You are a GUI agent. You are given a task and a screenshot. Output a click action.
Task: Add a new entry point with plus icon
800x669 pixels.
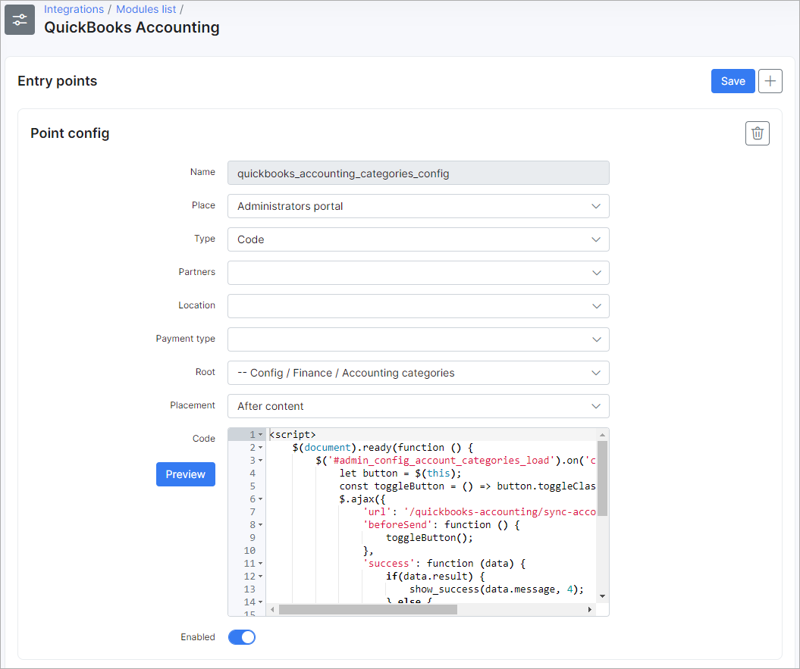pyautogui.click(x=770, y=81)
